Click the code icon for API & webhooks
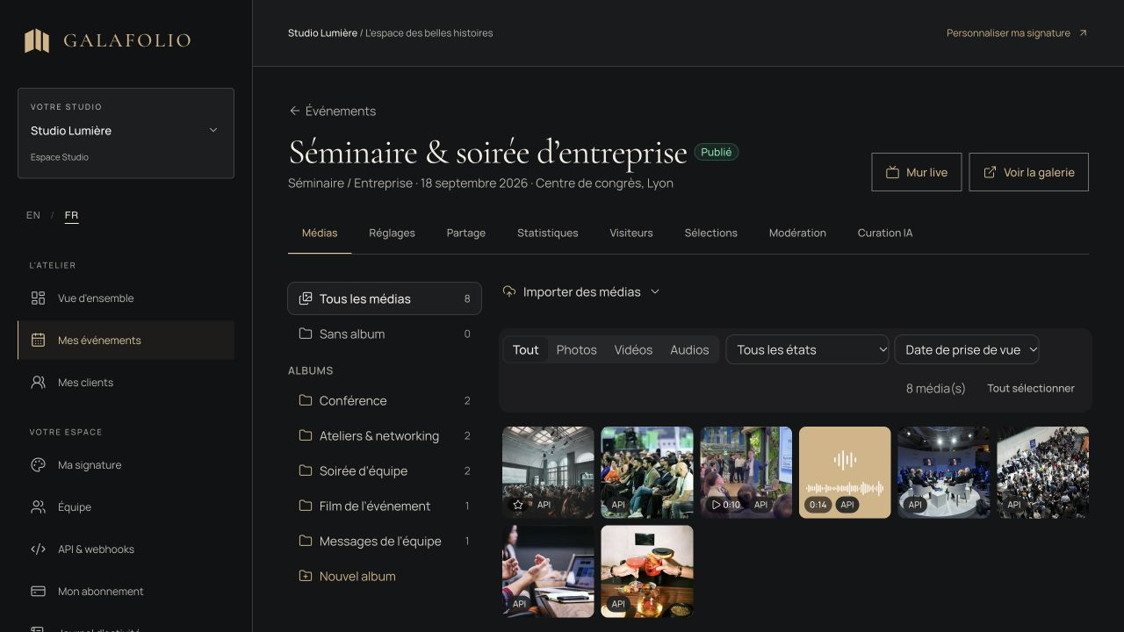This screenshot has height=632, width=1124. coord(38,549)
